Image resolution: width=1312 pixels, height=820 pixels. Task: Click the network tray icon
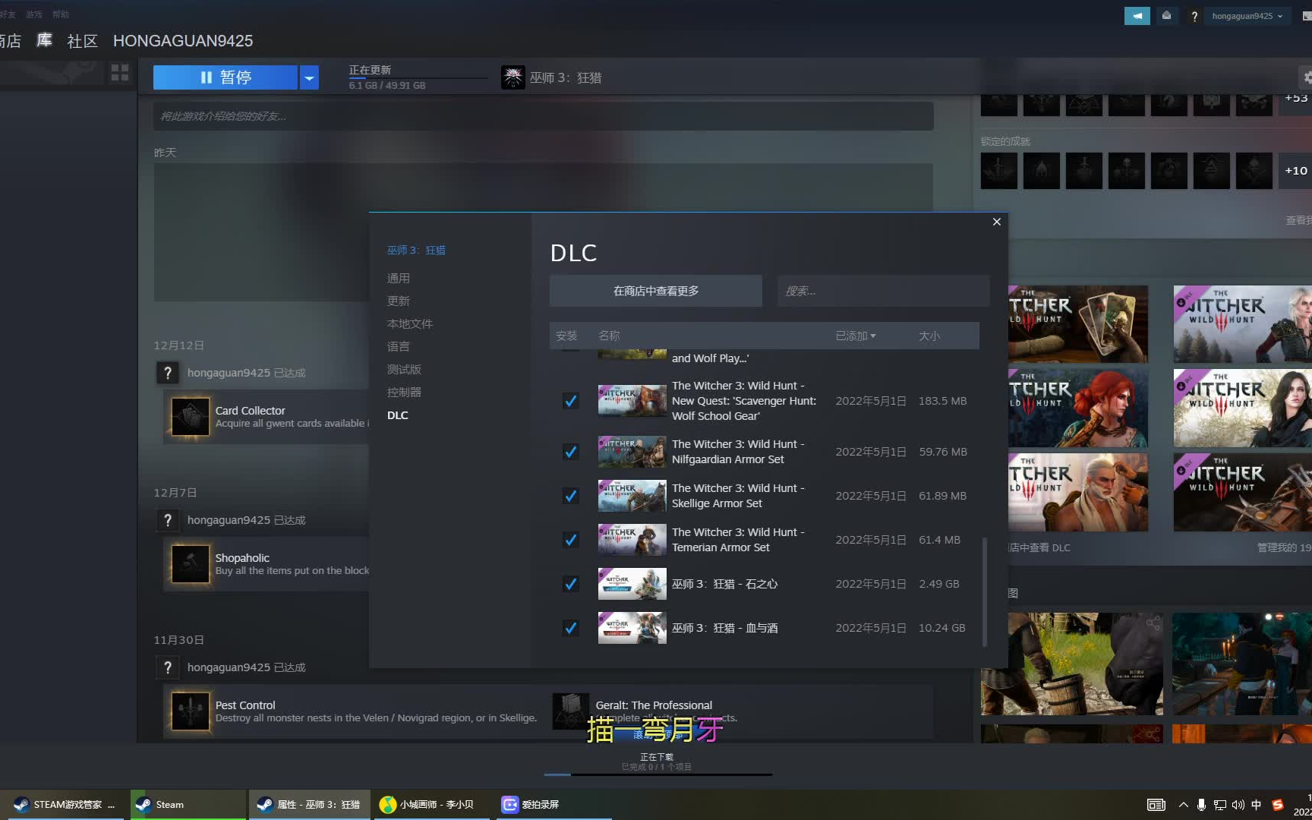1220,805
